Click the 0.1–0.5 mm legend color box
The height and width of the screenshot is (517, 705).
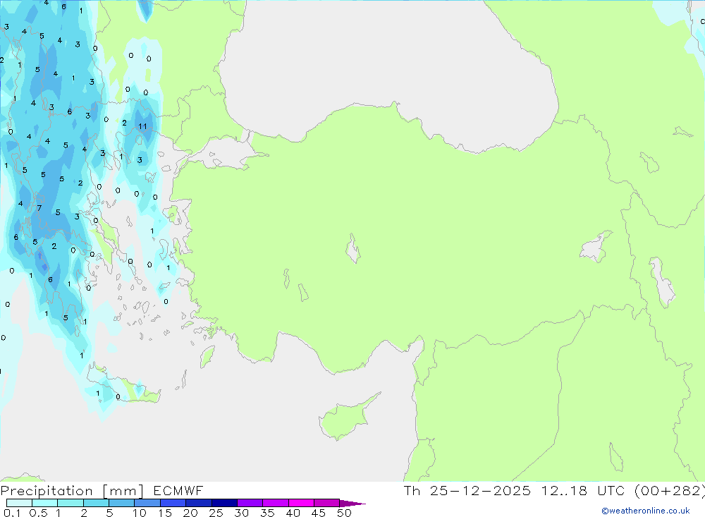[19, 503]
